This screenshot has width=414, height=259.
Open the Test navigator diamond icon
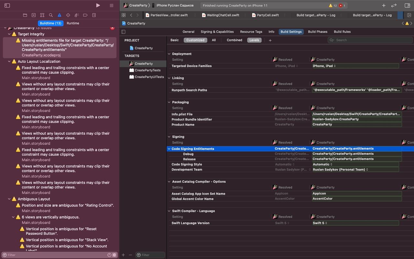[68, 15]
